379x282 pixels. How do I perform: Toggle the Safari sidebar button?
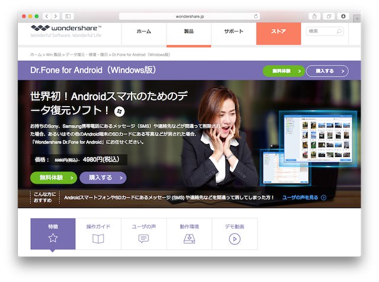click(x=68, y=16)
